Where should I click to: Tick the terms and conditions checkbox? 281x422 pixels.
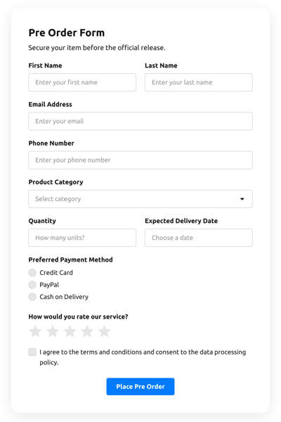pyautogui.click(x=32, y=352)
